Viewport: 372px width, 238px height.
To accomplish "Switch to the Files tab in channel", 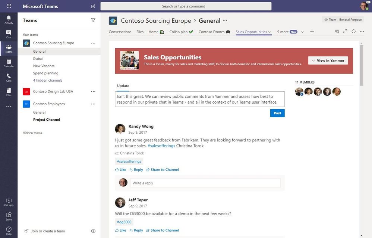I will coord(140,32).
